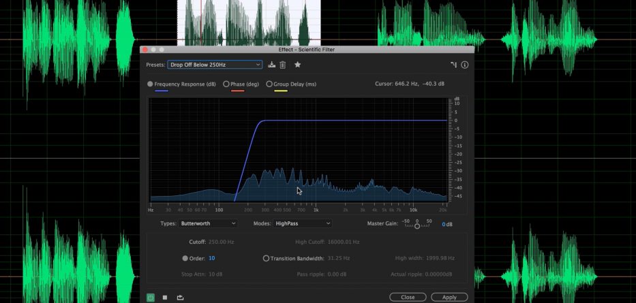Click the Apply button
This screenshot has height=303, width=636.
coord(449,297)
